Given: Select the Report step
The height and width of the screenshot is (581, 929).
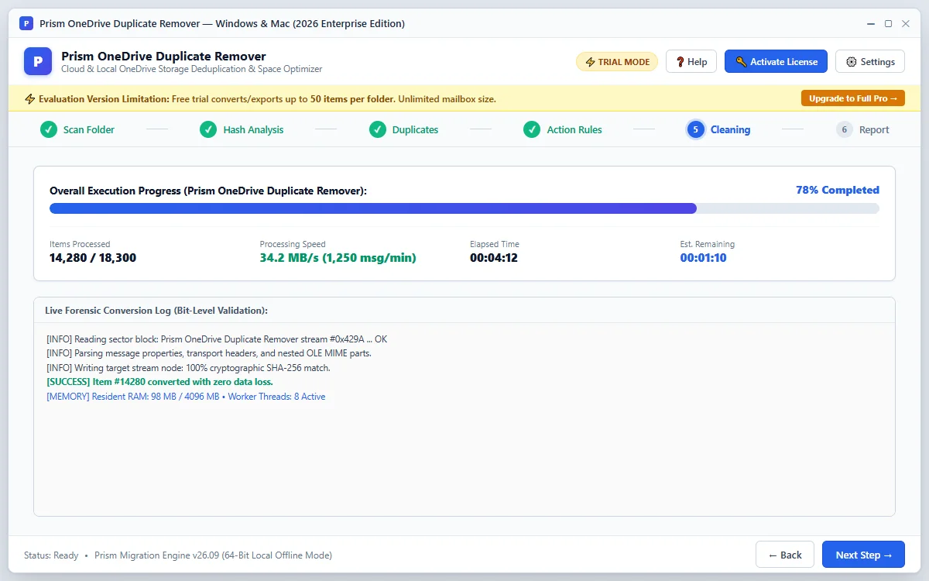Looking at the screenshot, I should pos(862,129).
